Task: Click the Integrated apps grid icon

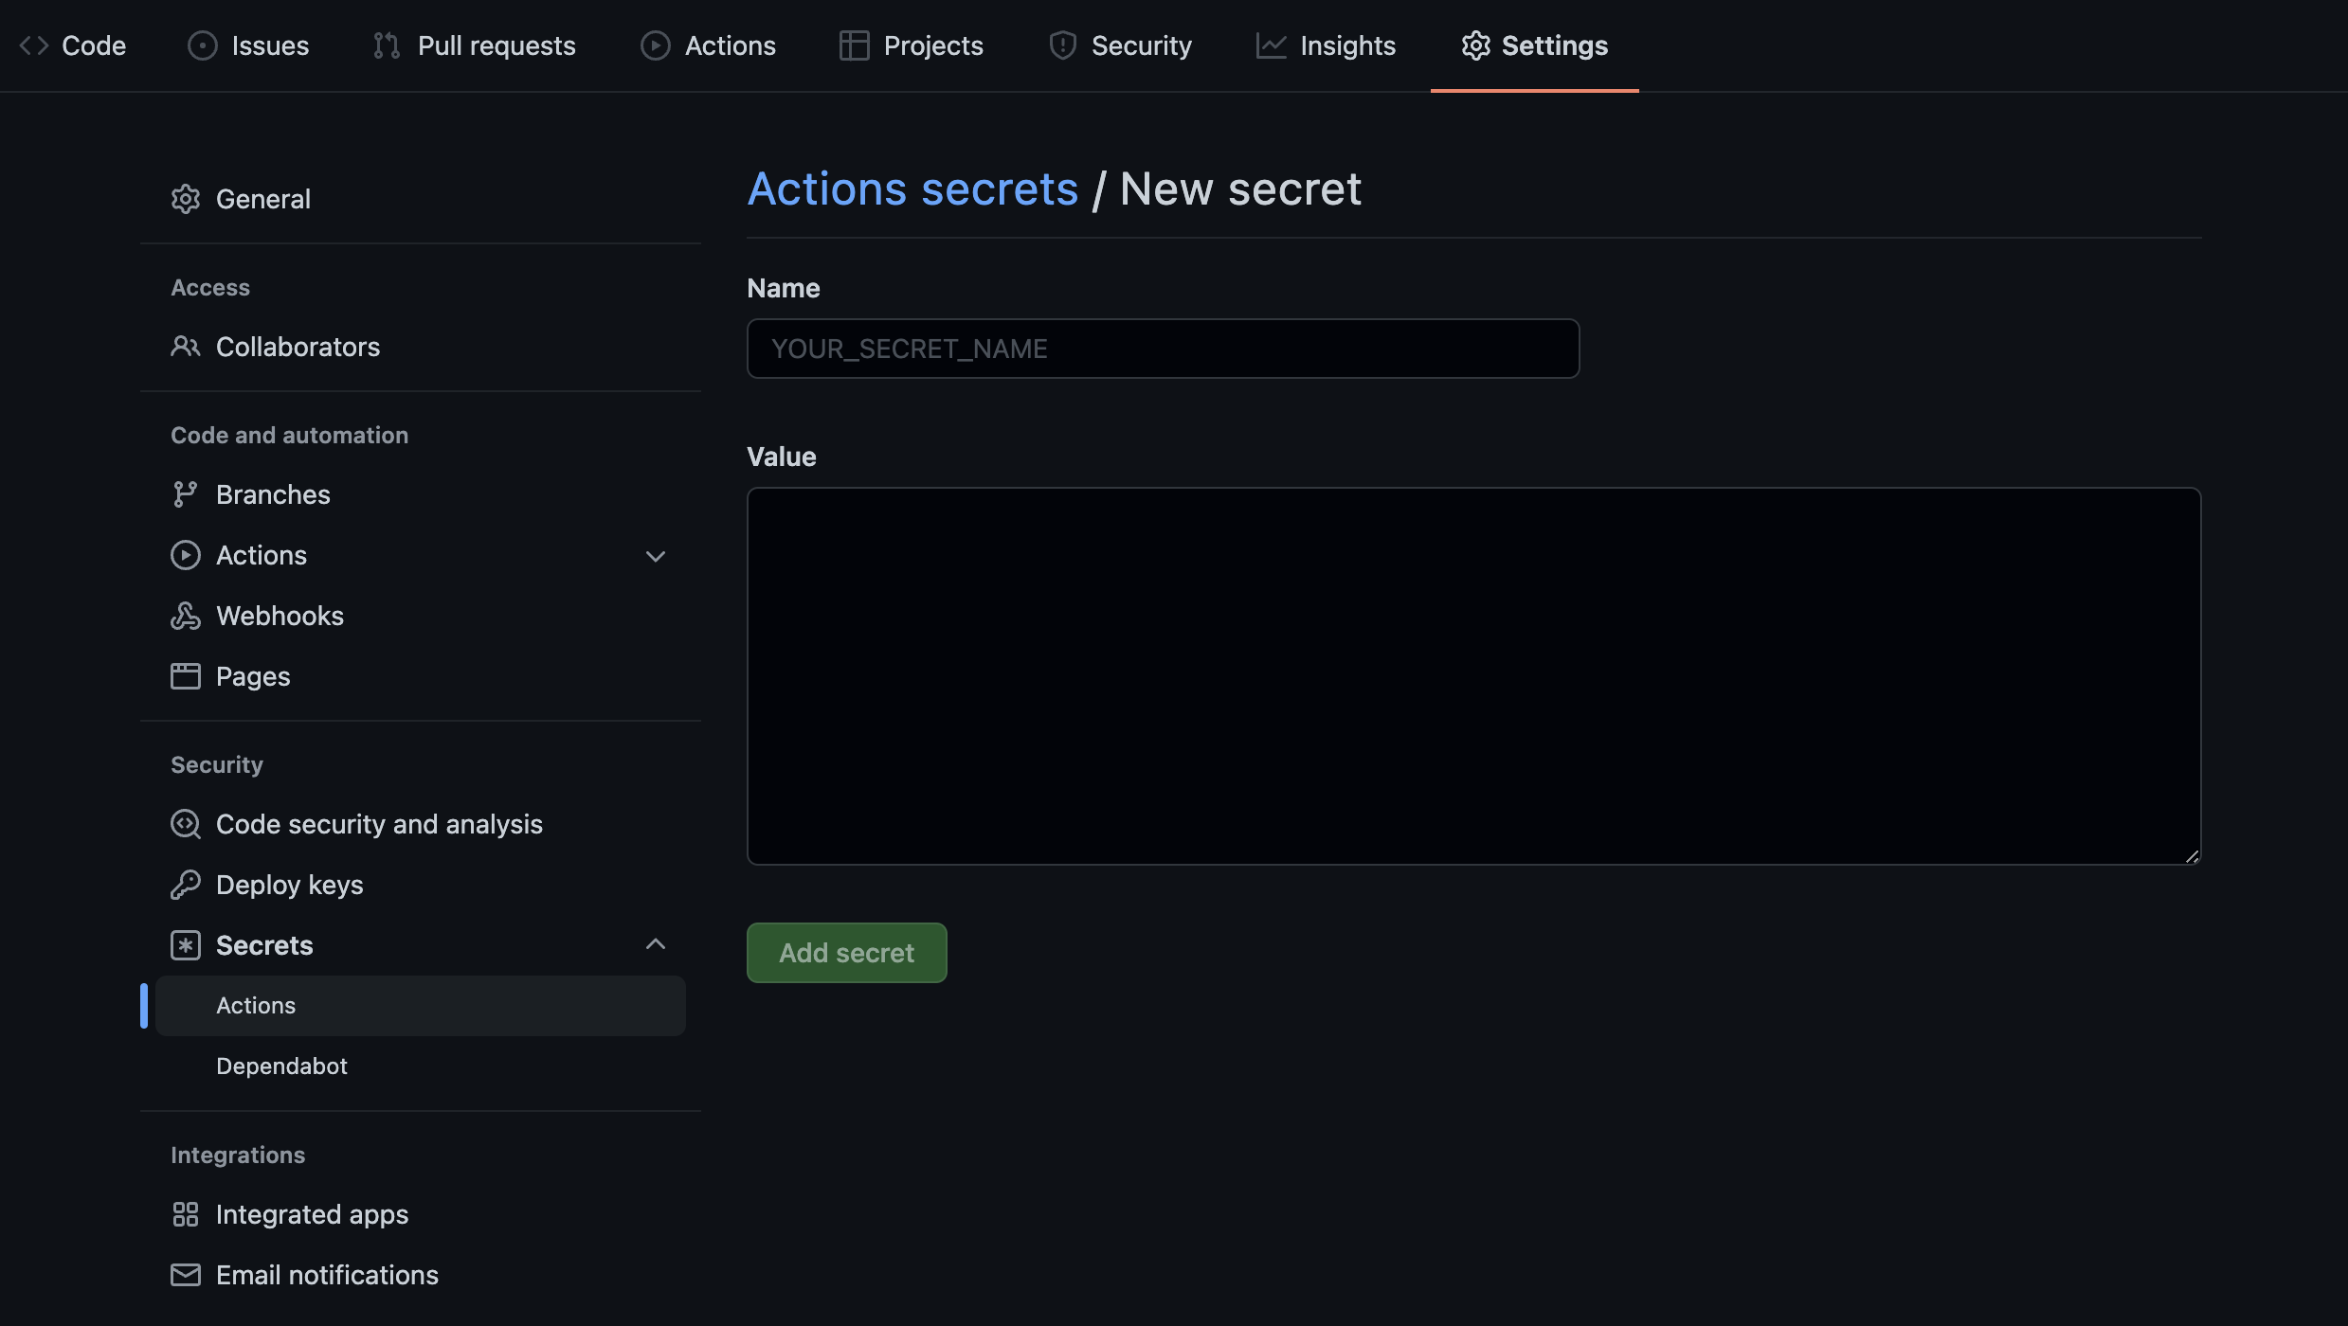Action: coord(186,1214)
